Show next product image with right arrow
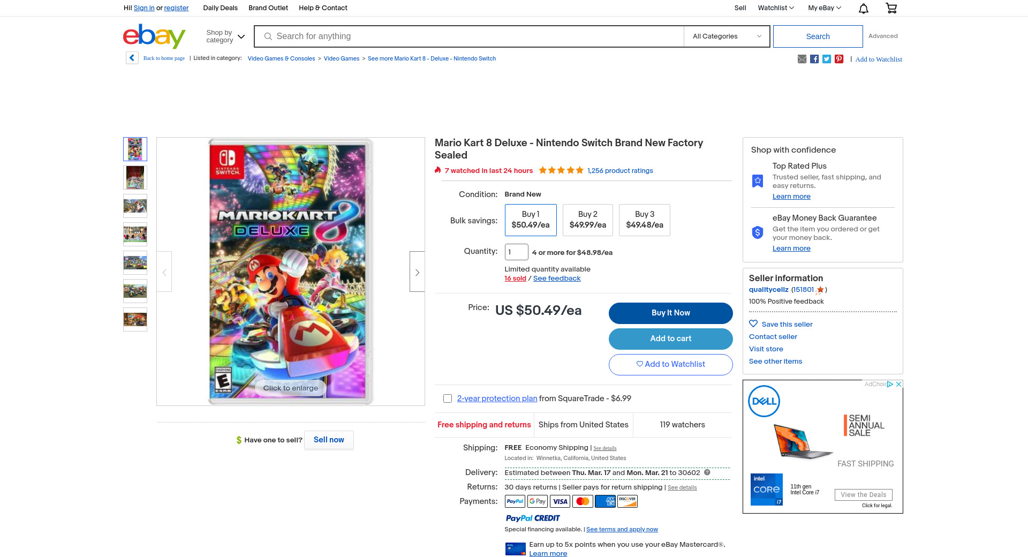The image size is (1028, 557). point(417,272)
